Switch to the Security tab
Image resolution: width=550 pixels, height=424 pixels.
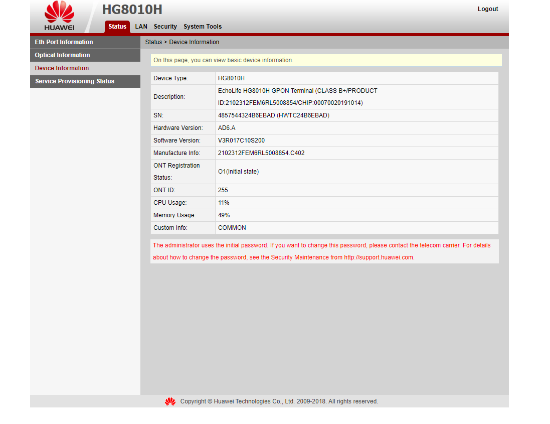165,27
